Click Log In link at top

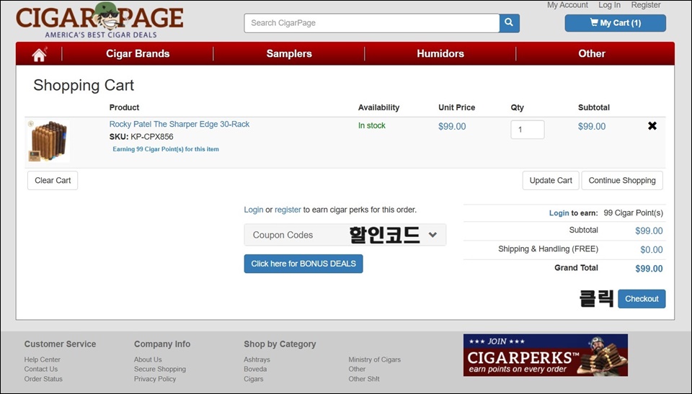click(x=610, y=5)
